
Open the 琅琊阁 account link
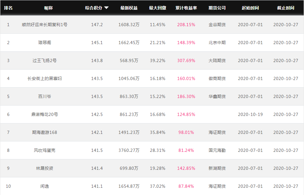point(45,43)
